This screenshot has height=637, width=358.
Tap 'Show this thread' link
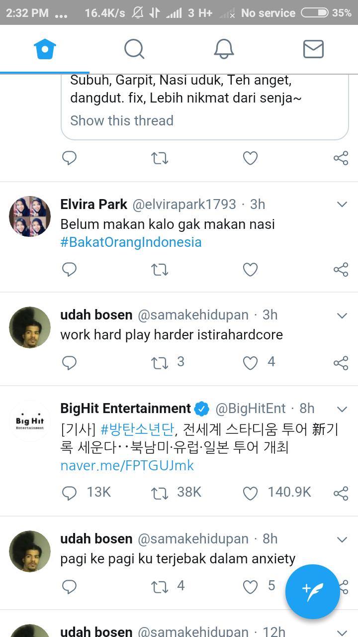(x=122, y=120)
